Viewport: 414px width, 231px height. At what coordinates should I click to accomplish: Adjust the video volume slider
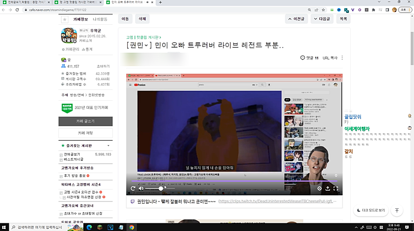click(x=160, y=189)
